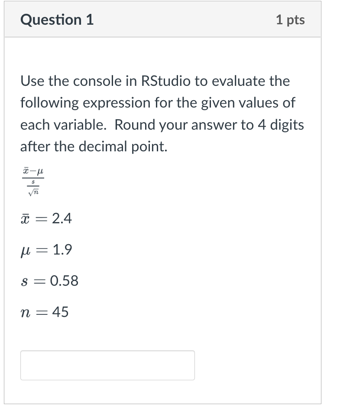Click the square root of n symbol
337x418 pixels.
[34, 192]
